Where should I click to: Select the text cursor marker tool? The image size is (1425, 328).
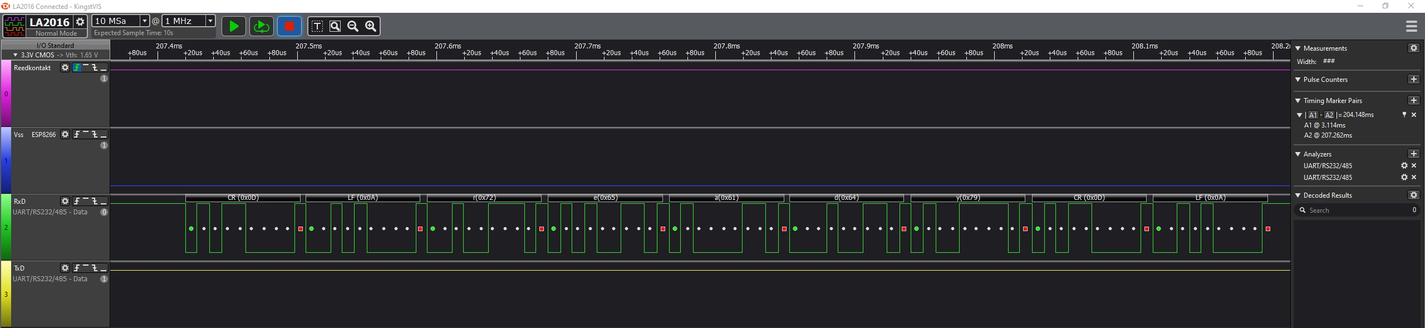point(317,26)
